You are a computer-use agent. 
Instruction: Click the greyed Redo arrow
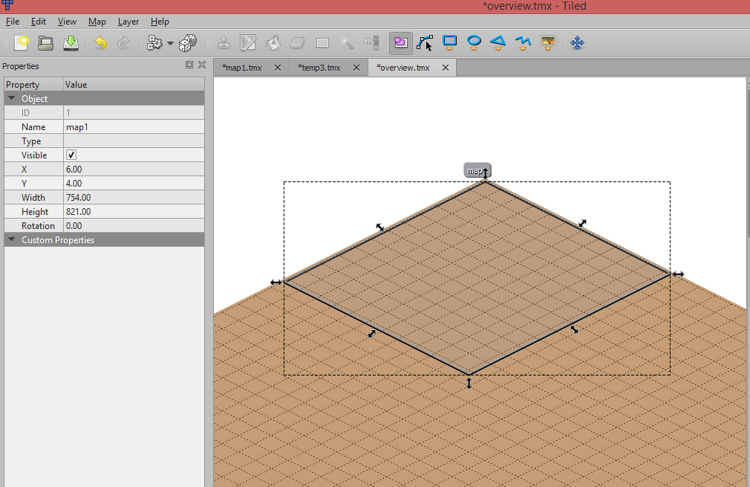(123, 43)
